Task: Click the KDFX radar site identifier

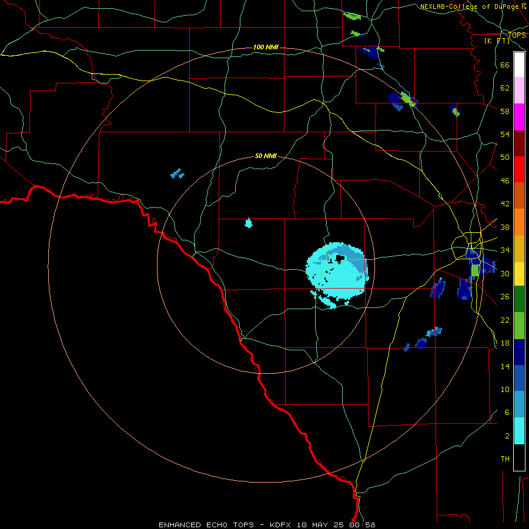Action: pos(282,525)
